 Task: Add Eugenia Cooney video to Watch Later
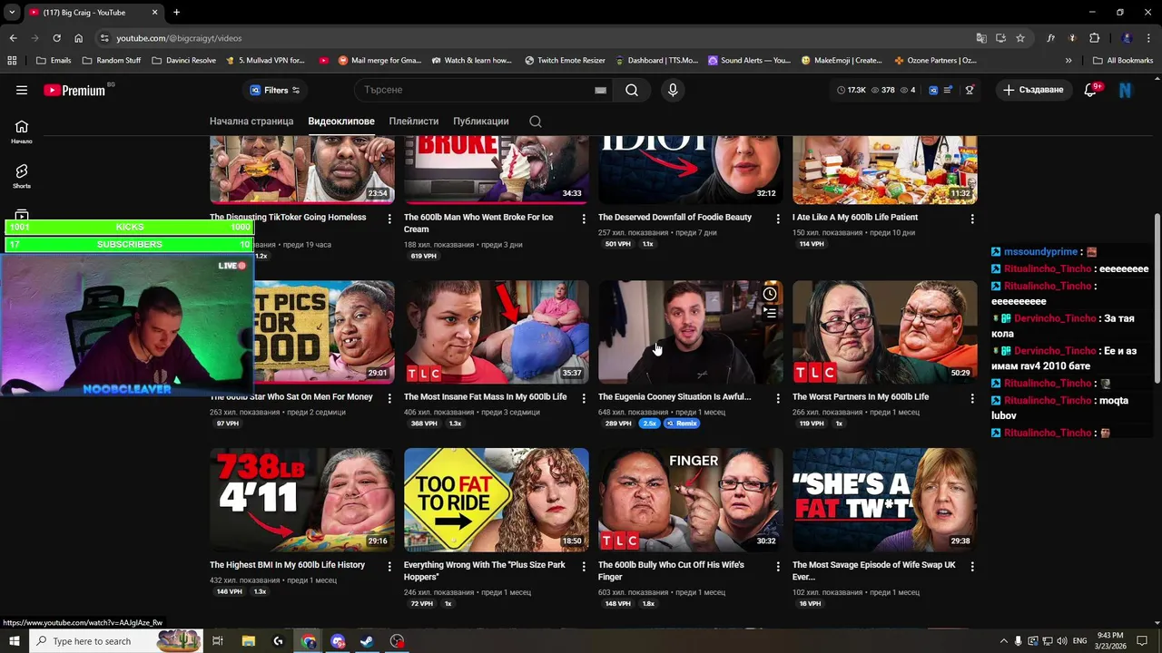point(770,294)
